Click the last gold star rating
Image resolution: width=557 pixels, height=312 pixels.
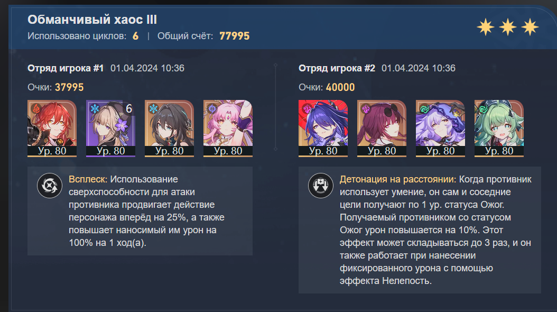(530, 27)
